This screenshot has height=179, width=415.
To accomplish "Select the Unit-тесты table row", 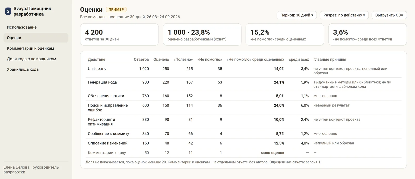I will (x=243, y=71).
